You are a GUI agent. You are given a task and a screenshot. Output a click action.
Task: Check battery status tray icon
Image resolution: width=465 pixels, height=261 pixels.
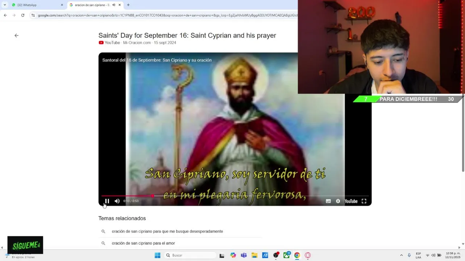click(x=439, y=255)
